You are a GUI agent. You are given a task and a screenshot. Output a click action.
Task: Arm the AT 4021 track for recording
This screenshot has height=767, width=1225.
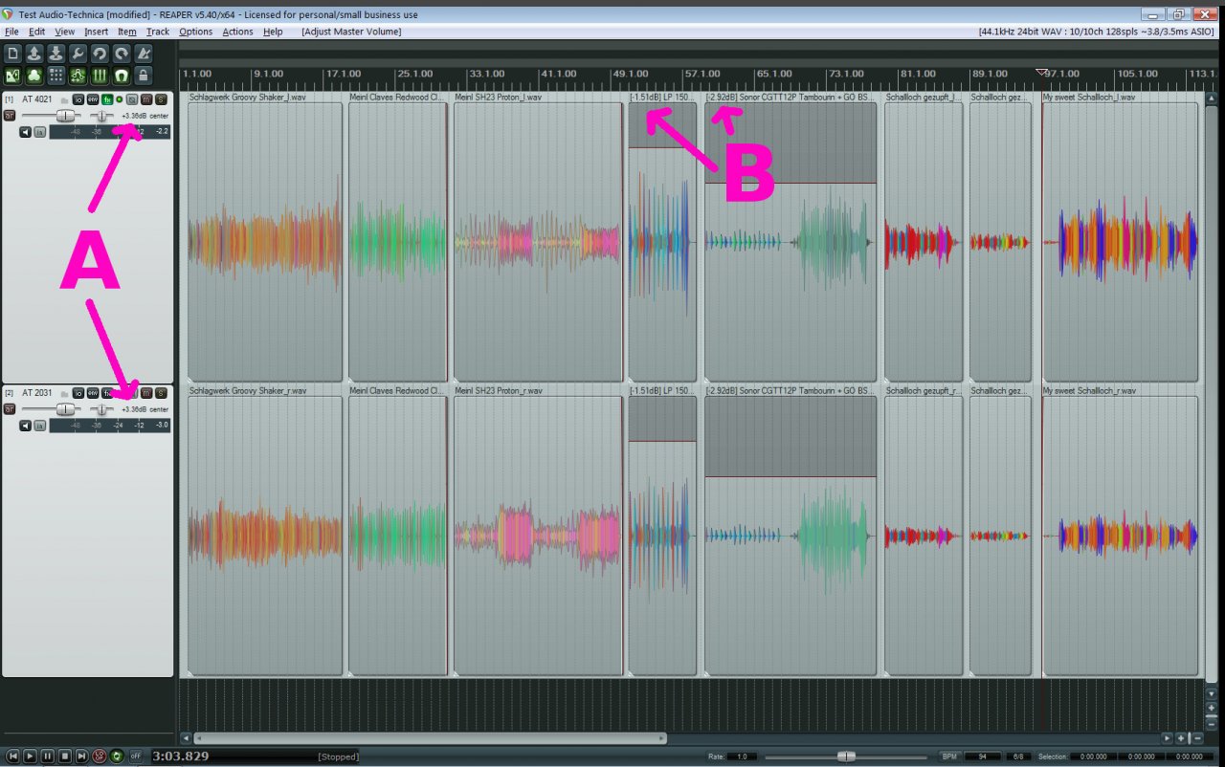pyautogui.click(x=10, y=116)
